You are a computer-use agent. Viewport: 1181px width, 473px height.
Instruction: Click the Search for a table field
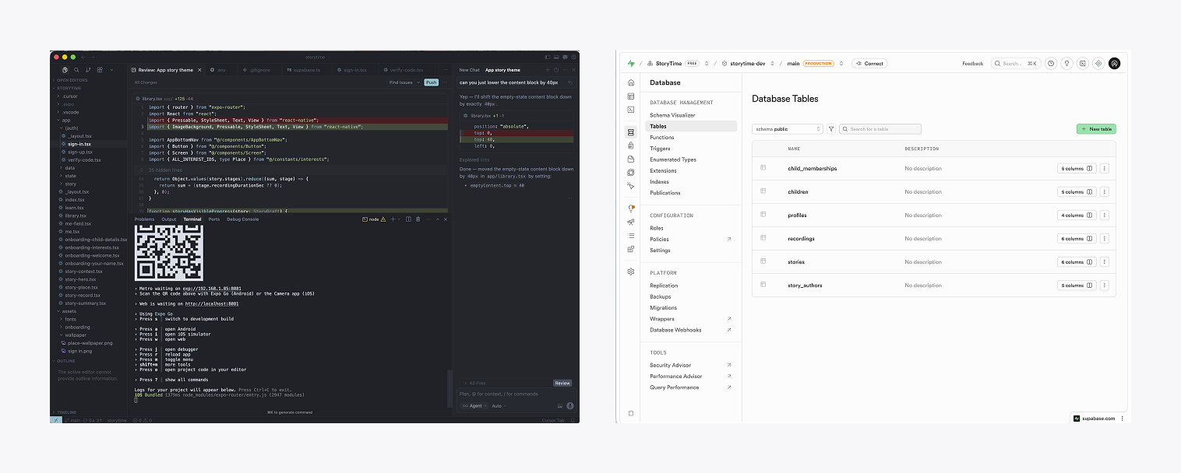pyautogui.click(x=880, y=129)
